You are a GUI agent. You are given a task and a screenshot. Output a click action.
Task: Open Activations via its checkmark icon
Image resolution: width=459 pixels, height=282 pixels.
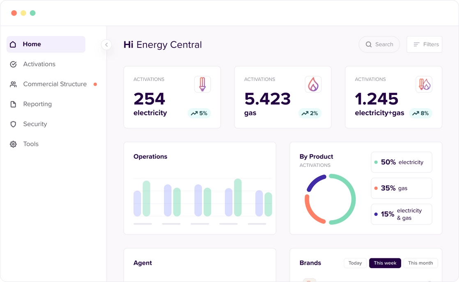click(13, 64)
